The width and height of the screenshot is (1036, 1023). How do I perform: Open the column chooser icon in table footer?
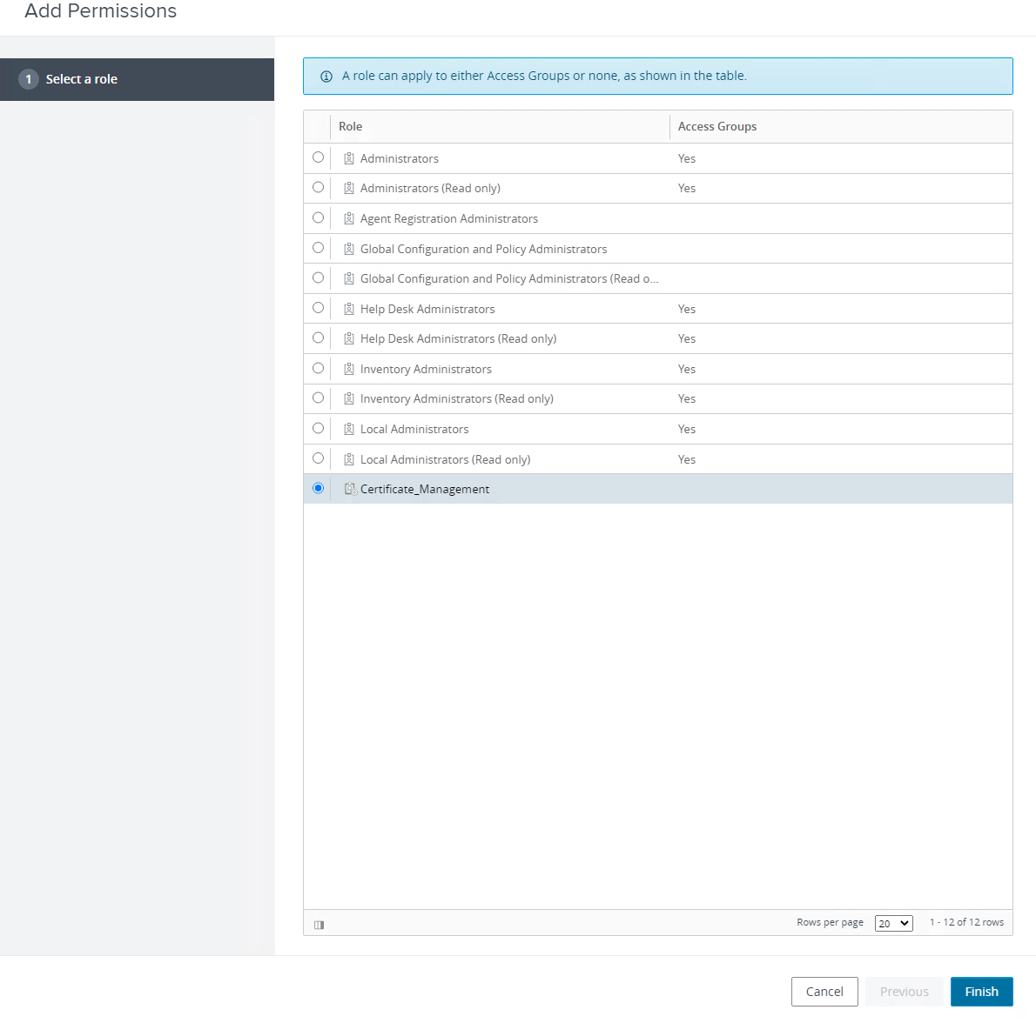point(320,925)
